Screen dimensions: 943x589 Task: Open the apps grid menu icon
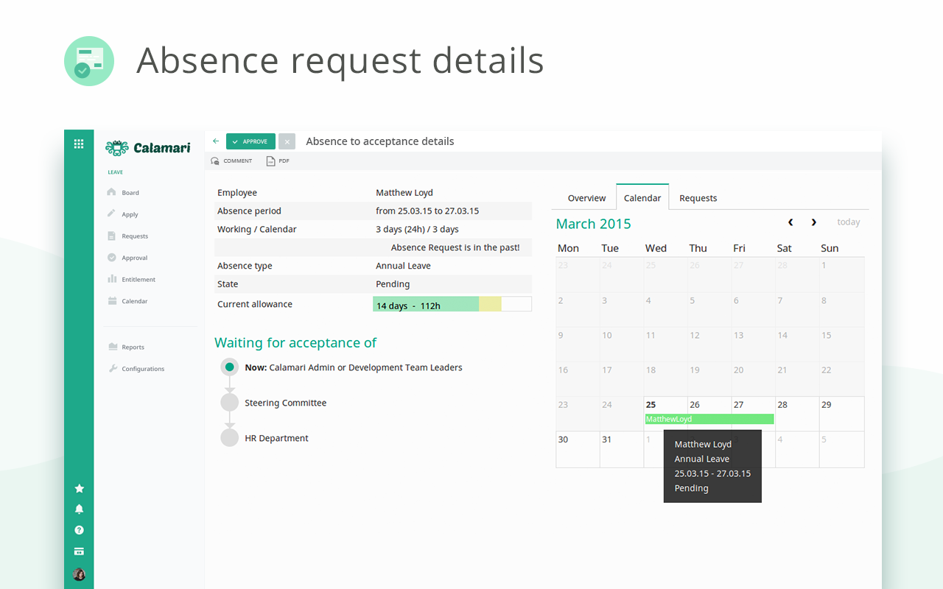click(79, 144)
